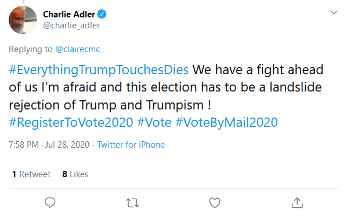347x216 pixels.
Task: Click the Twitter for iPhone source link
Action: tap(131, 145)
